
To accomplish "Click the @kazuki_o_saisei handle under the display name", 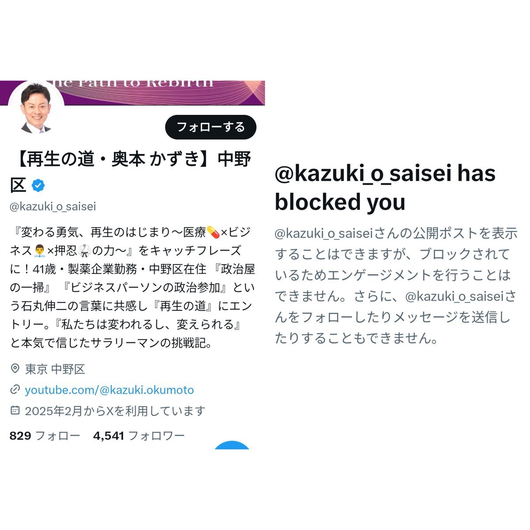I will click(x=53, y=206).
